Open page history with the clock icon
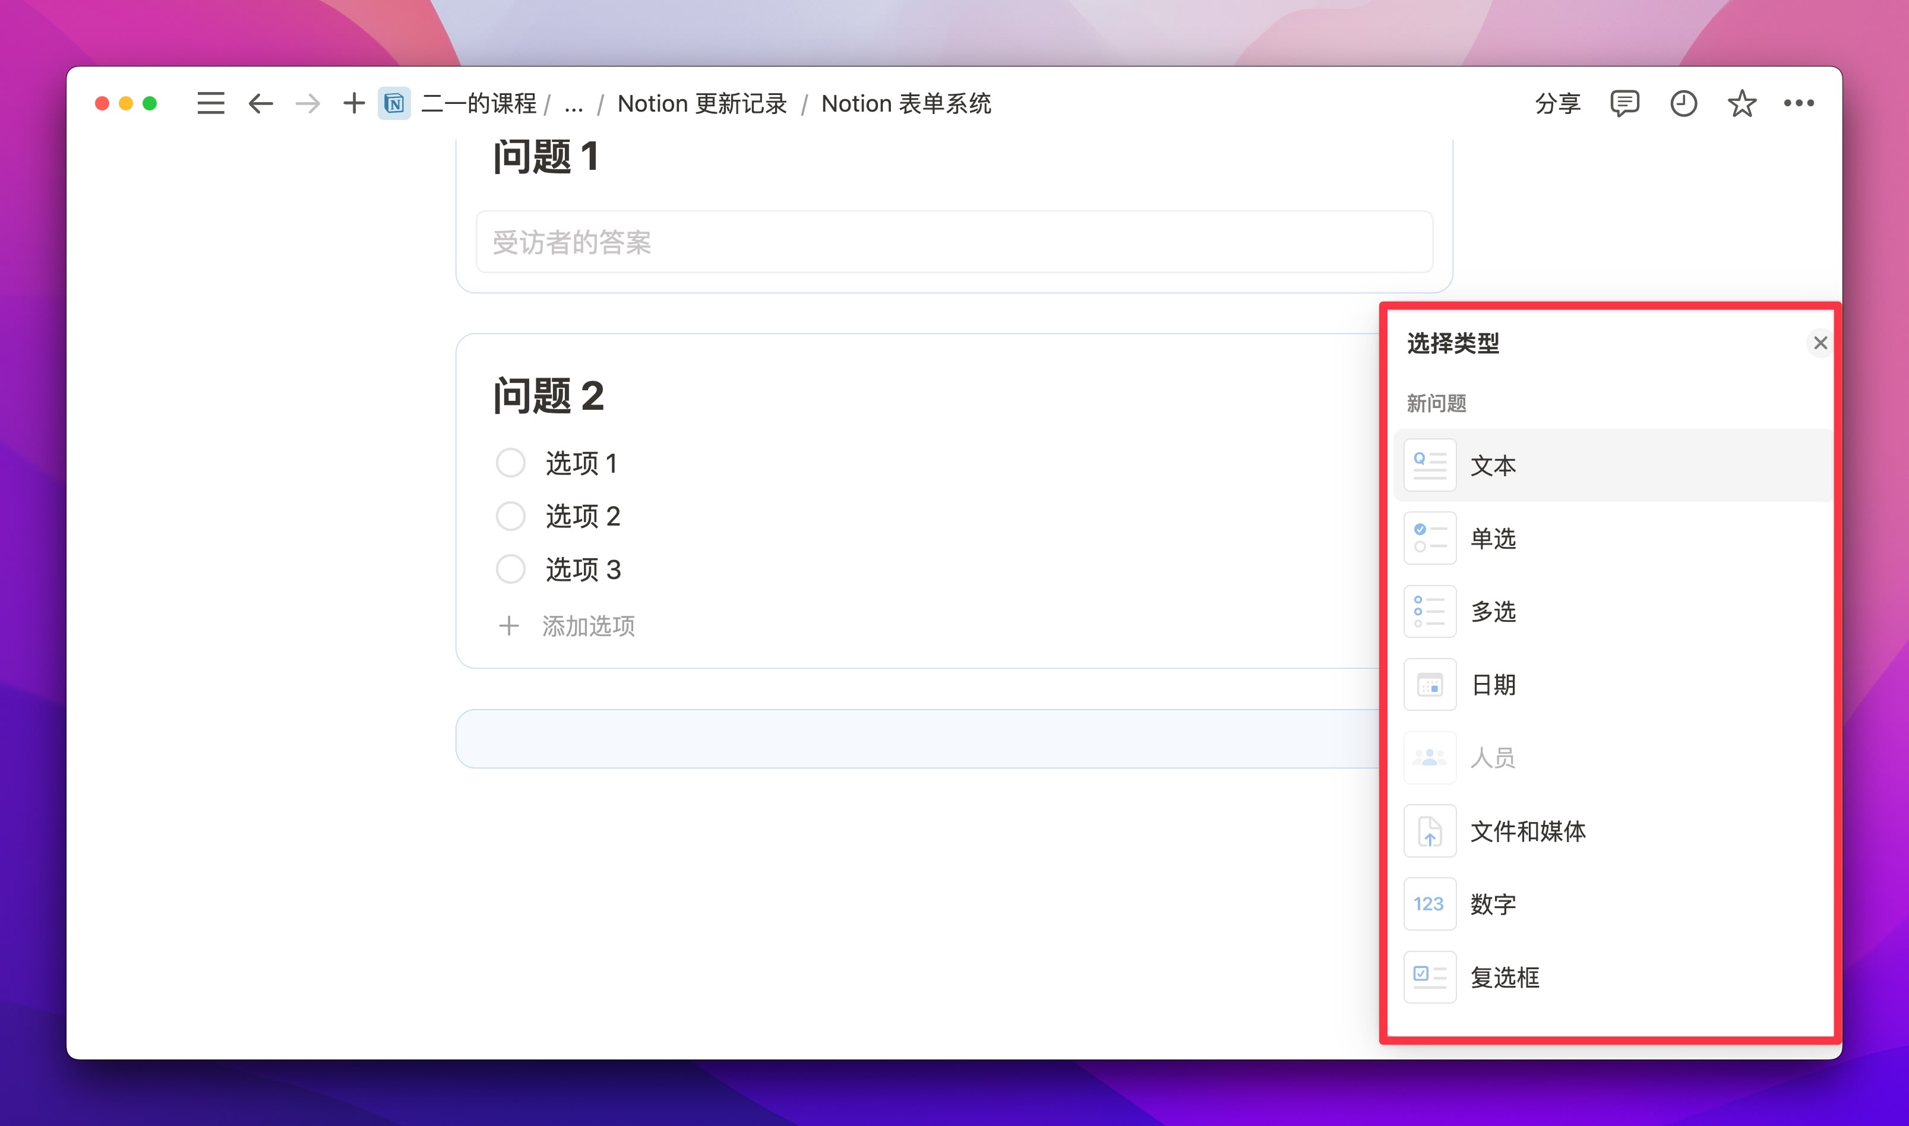The width and height of the screenshot is (1909, 1126). 1683,103
